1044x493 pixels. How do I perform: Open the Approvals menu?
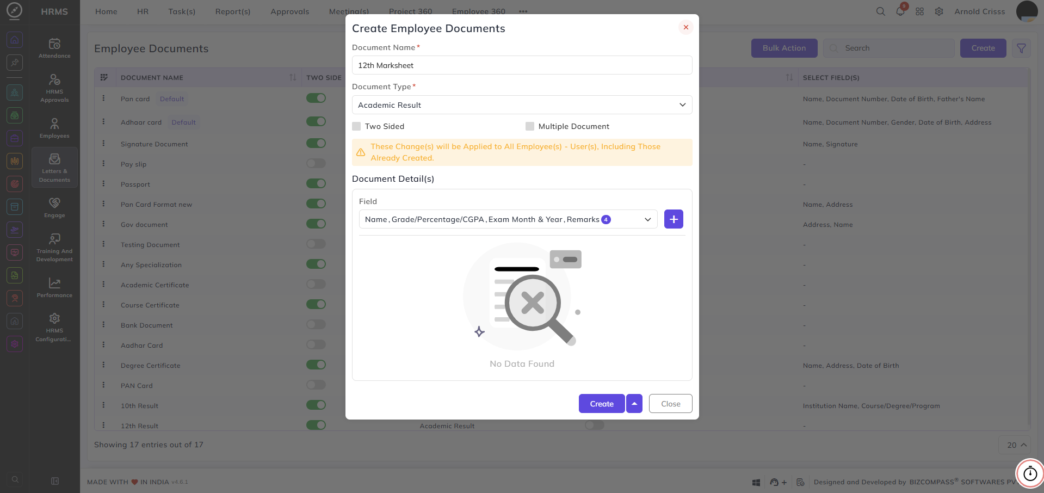click(x=290, y=11)
